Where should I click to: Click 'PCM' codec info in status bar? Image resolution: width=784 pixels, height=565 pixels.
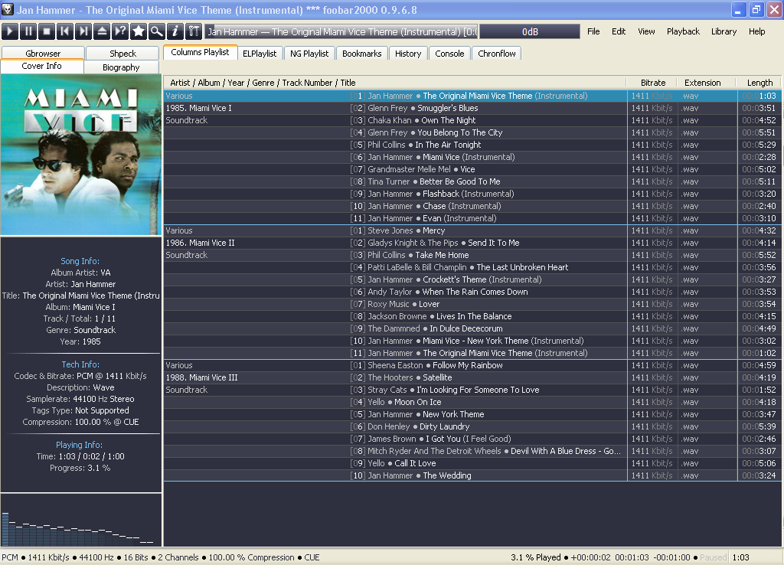(10, 557)
